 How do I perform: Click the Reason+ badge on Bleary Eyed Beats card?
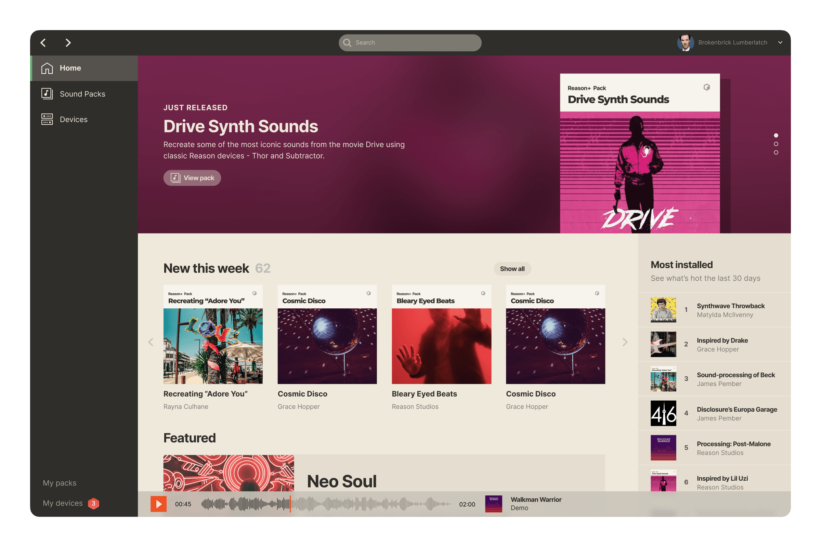tap(483, 293)
